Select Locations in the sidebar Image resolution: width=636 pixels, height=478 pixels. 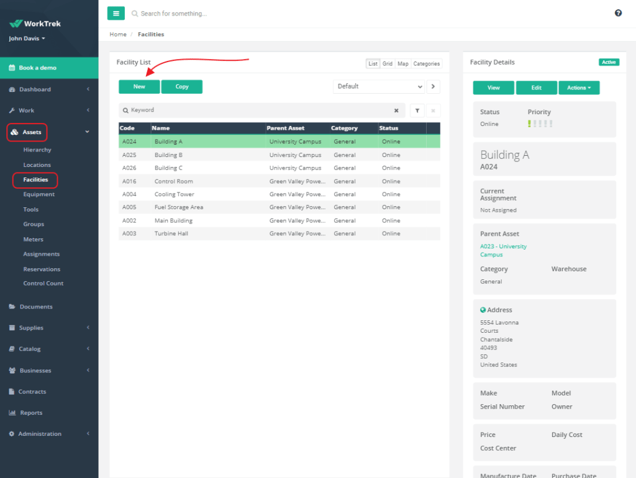pos(37,165)
